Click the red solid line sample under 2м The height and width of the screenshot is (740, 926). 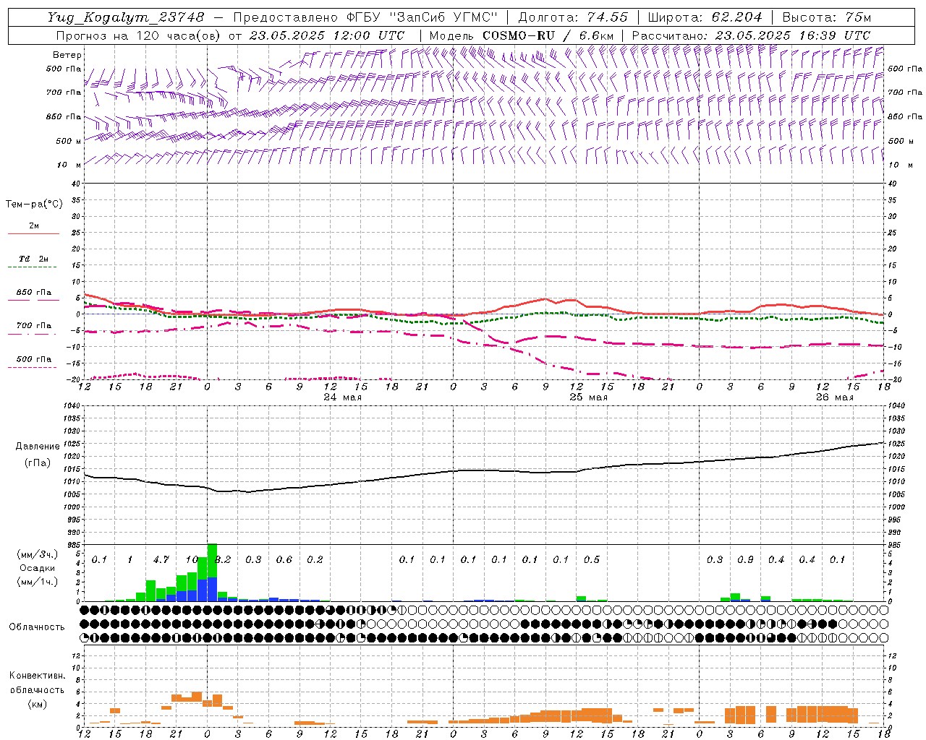33,234
